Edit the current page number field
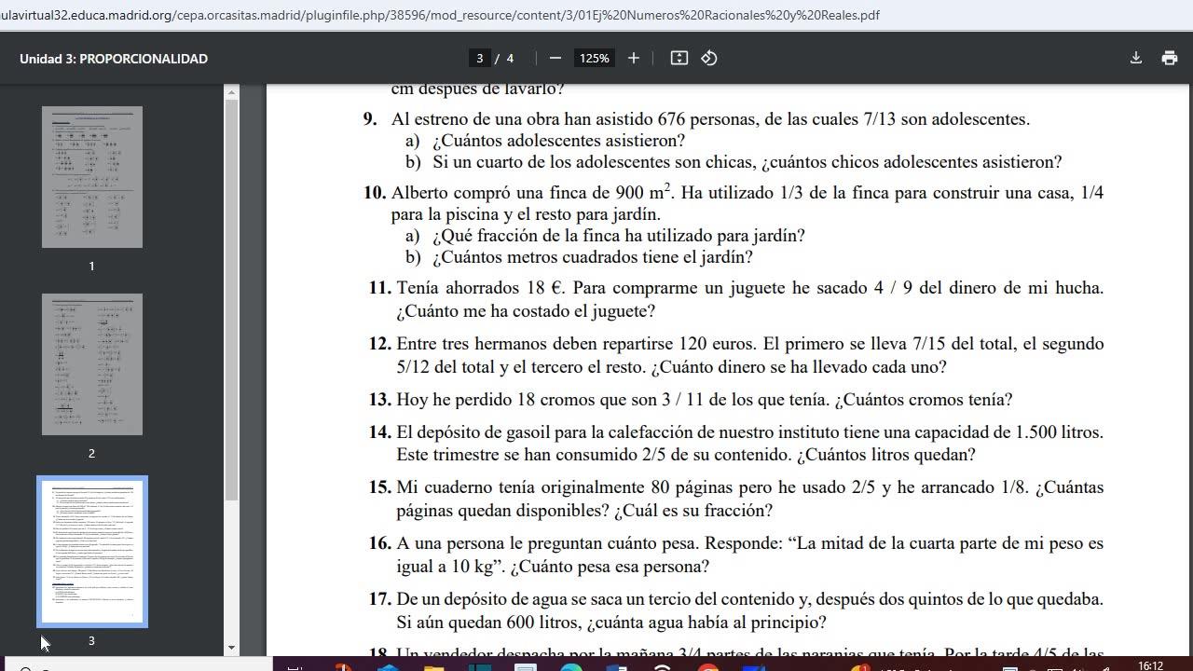This screenshot has height=671, width=1193. tap(480, 58)
